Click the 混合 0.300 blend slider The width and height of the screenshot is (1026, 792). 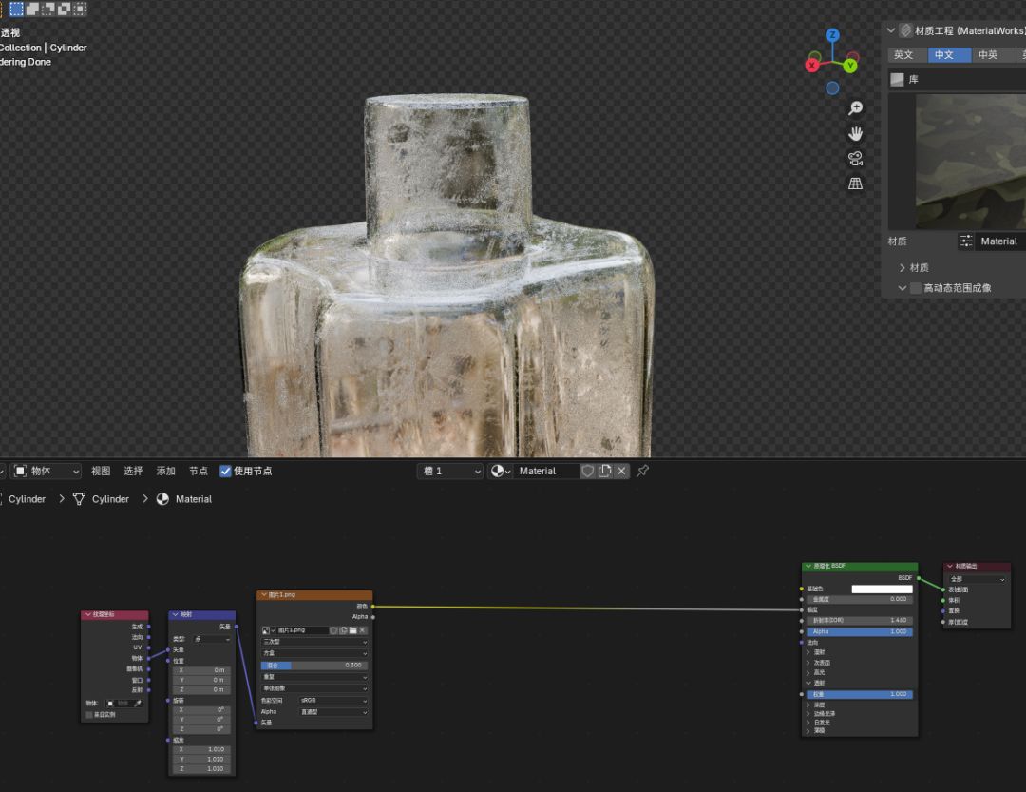click(x=314, y=666)
